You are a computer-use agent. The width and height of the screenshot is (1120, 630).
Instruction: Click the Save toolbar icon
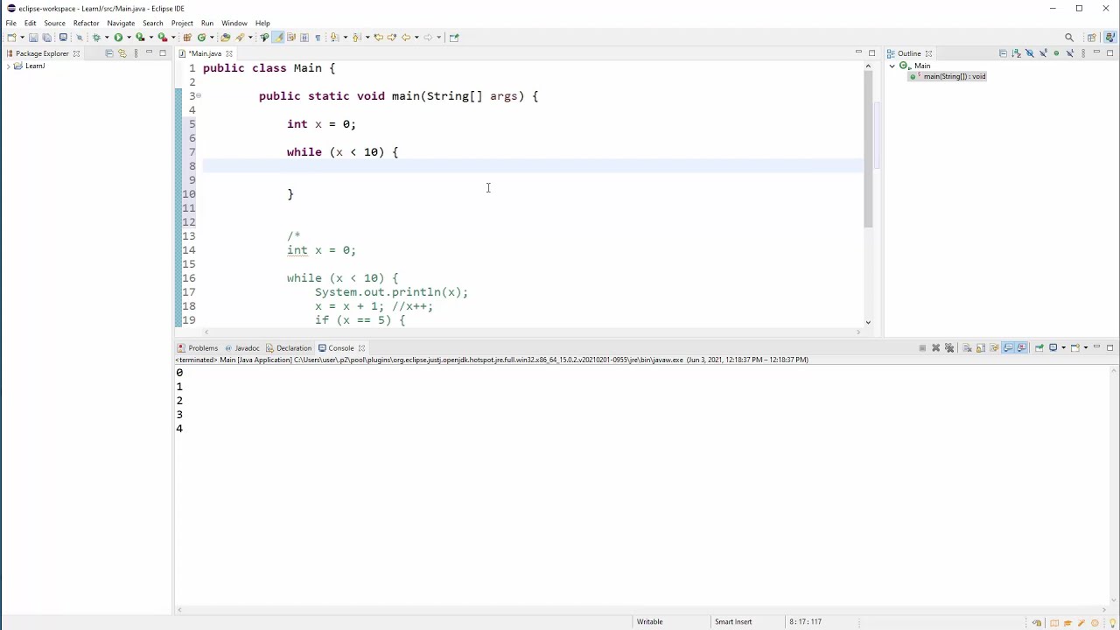pyautogui.click(x=33, y=37)
